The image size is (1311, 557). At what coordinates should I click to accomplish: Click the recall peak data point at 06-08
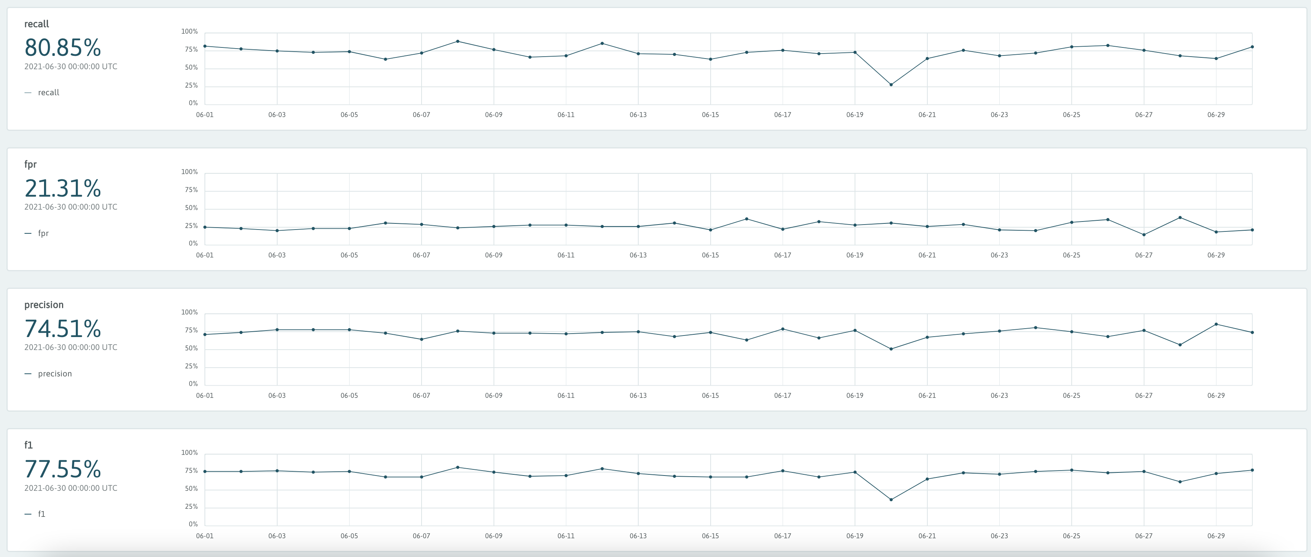(458, 41)
